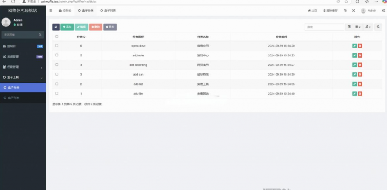The height and width of the screenshot is (190, 387).
Task: Sort by the 分类ID column header
Action: pos(81,37)
